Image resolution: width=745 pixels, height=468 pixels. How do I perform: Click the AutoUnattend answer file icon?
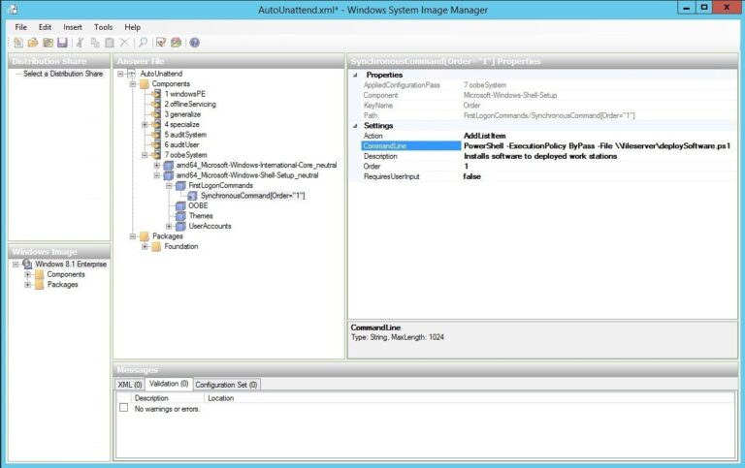tap(132, 74)
